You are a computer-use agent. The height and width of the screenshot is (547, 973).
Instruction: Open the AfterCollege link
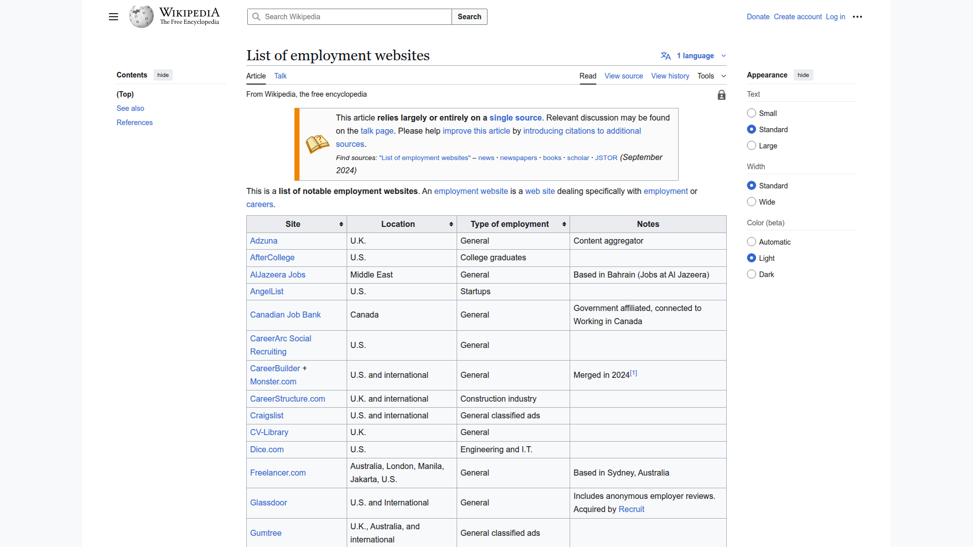pyautogui.click(x=272, y=258)
